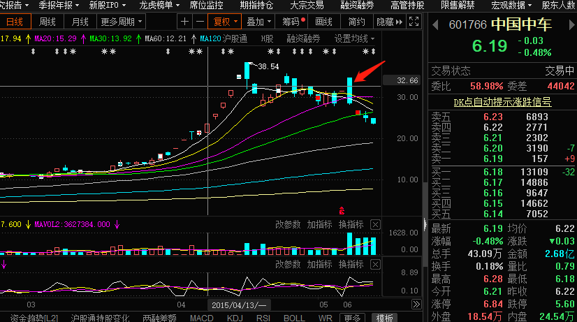577x322 pixels.
Task: Click the MA60:12.21 legend label
Action: [x=166, y=38]
